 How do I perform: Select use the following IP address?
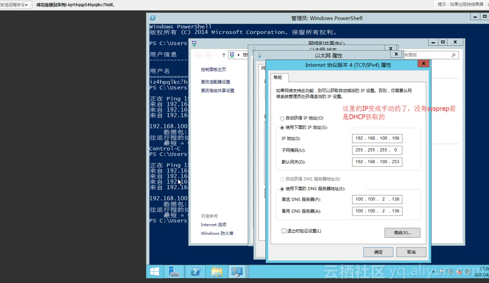(282, 128)
